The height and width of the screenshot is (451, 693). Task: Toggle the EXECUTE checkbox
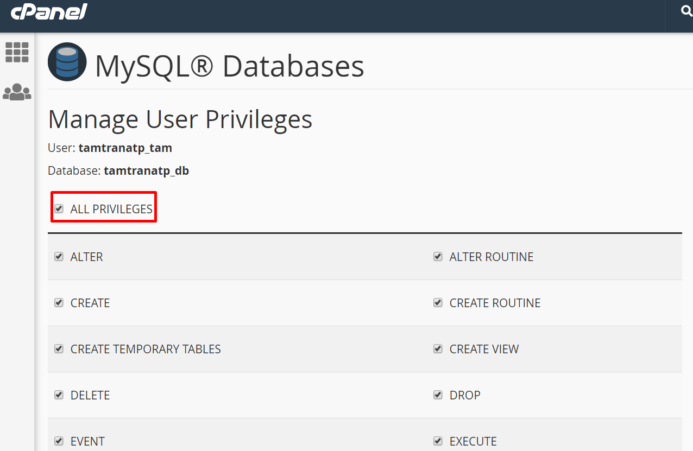pyautogui.click(x=438, y=441)
